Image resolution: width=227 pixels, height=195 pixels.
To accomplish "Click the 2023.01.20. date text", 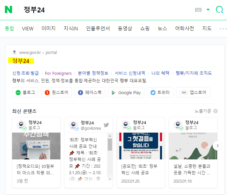I will point(131,181).
